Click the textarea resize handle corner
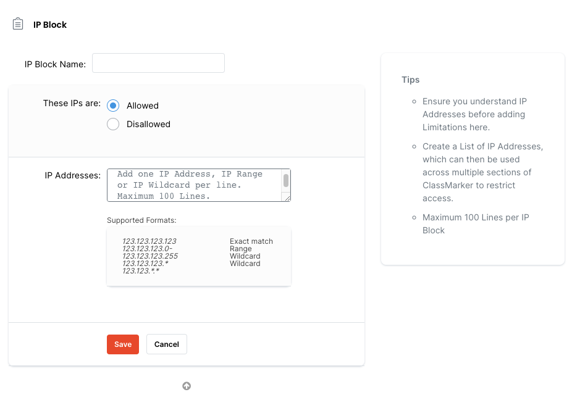572x400 pixels. click(x=287, y=198)
